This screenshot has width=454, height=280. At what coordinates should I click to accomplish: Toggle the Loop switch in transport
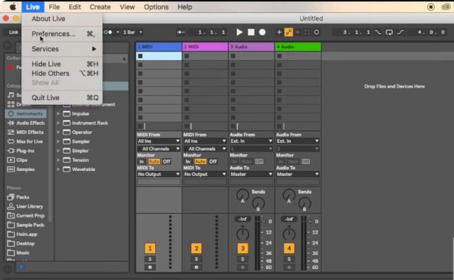click(x=389, y=32)
